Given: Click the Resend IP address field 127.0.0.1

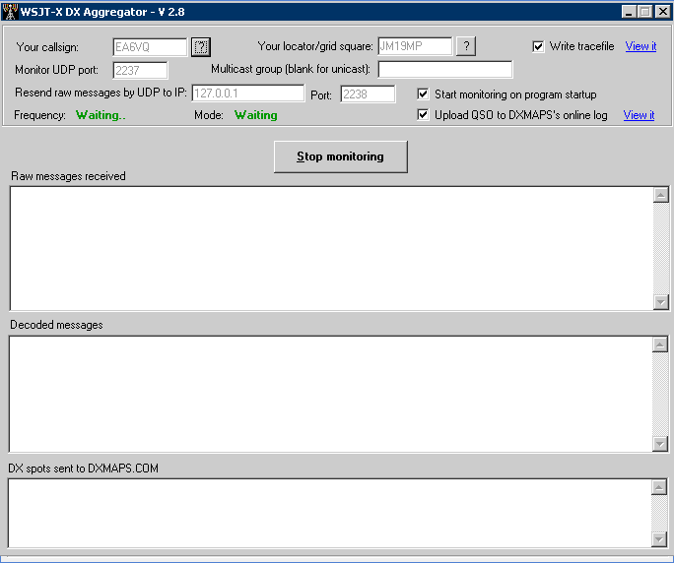Looking at the screenshot, I should click(247, 94).
